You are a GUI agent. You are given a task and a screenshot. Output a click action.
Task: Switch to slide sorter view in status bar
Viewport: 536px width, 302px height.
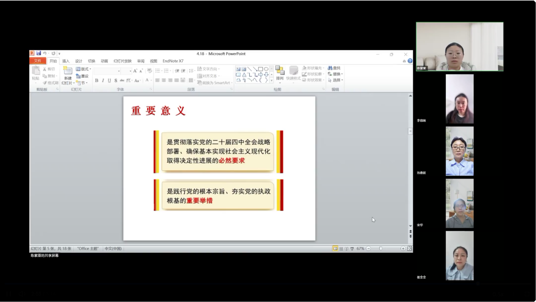(341, 249)
